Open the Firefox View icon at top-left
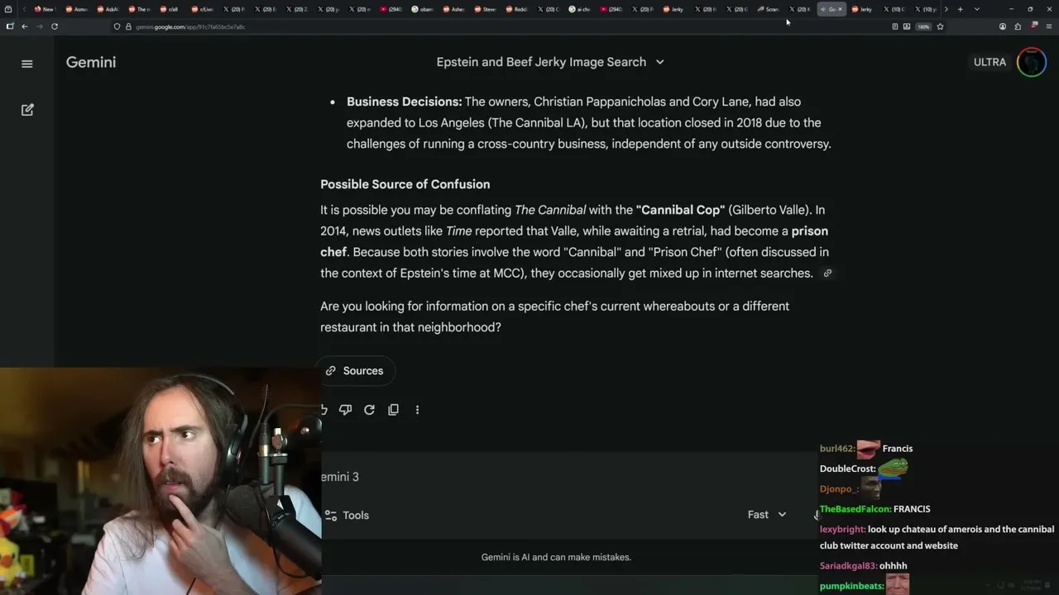The height and width of the screenshot is (595, 1059). pos(8,9)
